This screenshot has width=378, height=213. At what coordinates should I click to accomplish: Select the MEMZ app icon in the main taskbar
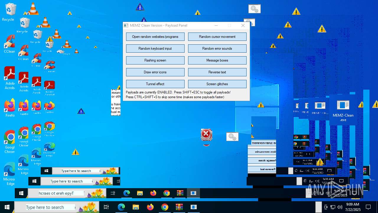tap(193, 207)
